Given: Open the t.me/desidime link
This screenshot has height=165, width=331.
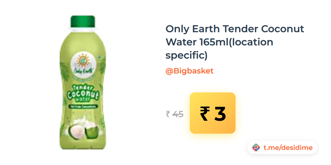Looking at the screenshot, I should point(288,148).
